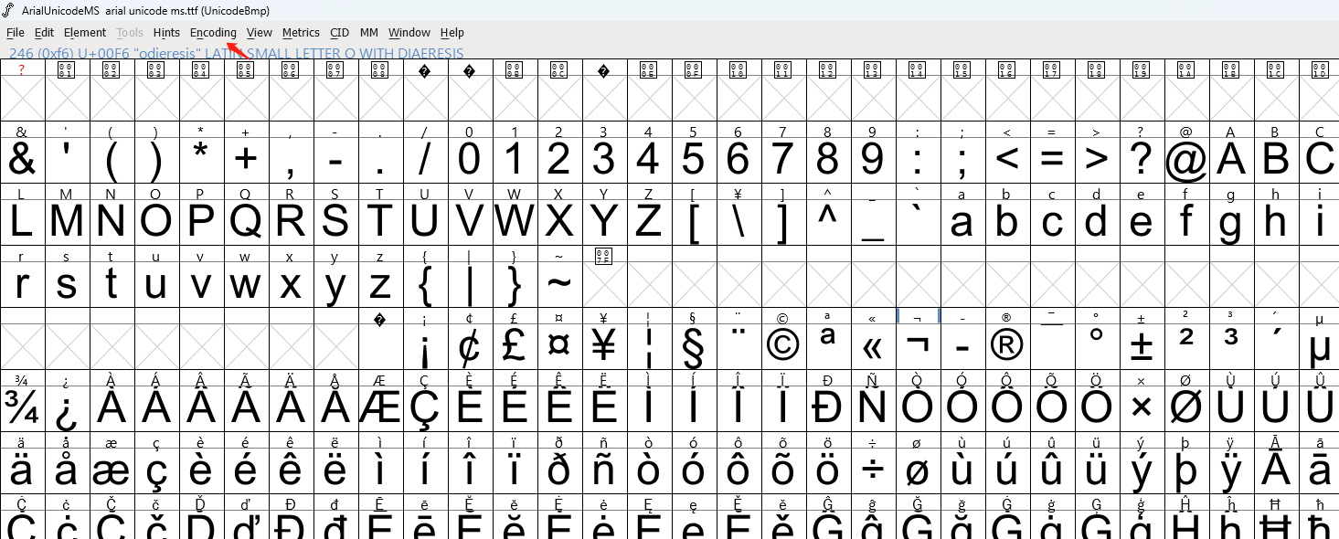Open the Element menu
The image size is (1339, 539).
click(x=85, y=33)
